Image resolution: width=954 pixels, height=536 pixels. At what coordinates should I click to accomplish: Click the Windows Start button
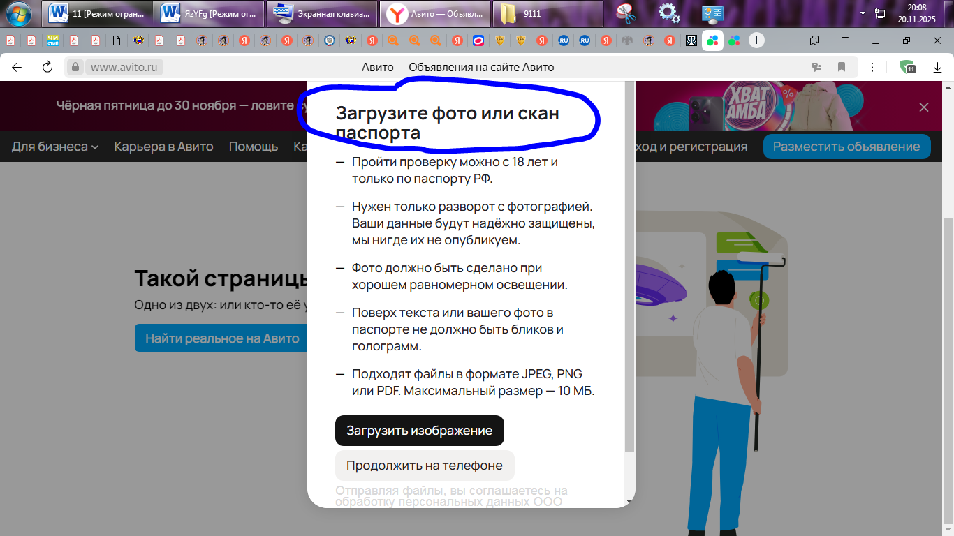19,13
